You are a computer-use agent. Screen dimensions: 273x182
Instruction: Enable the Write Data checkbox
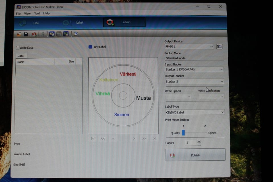tap(18, 47)
